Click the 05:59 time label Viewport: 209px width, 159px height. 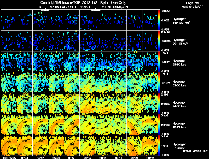[72, 158]
